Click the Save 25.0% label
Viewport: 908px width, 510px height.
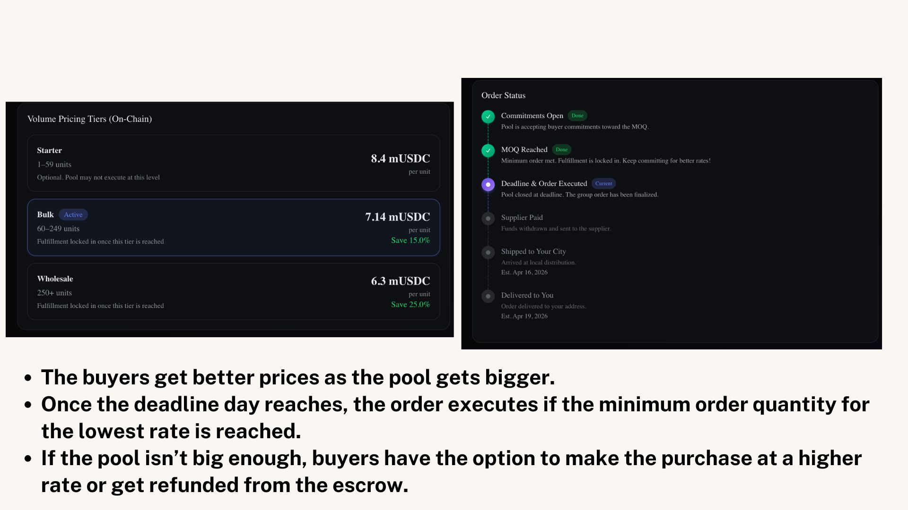coord(410,305)
